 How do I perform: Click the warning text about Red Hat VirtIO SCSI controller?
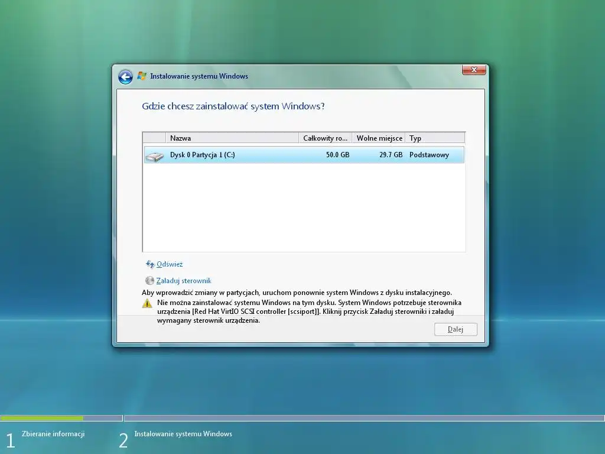(x=309, y=312)
